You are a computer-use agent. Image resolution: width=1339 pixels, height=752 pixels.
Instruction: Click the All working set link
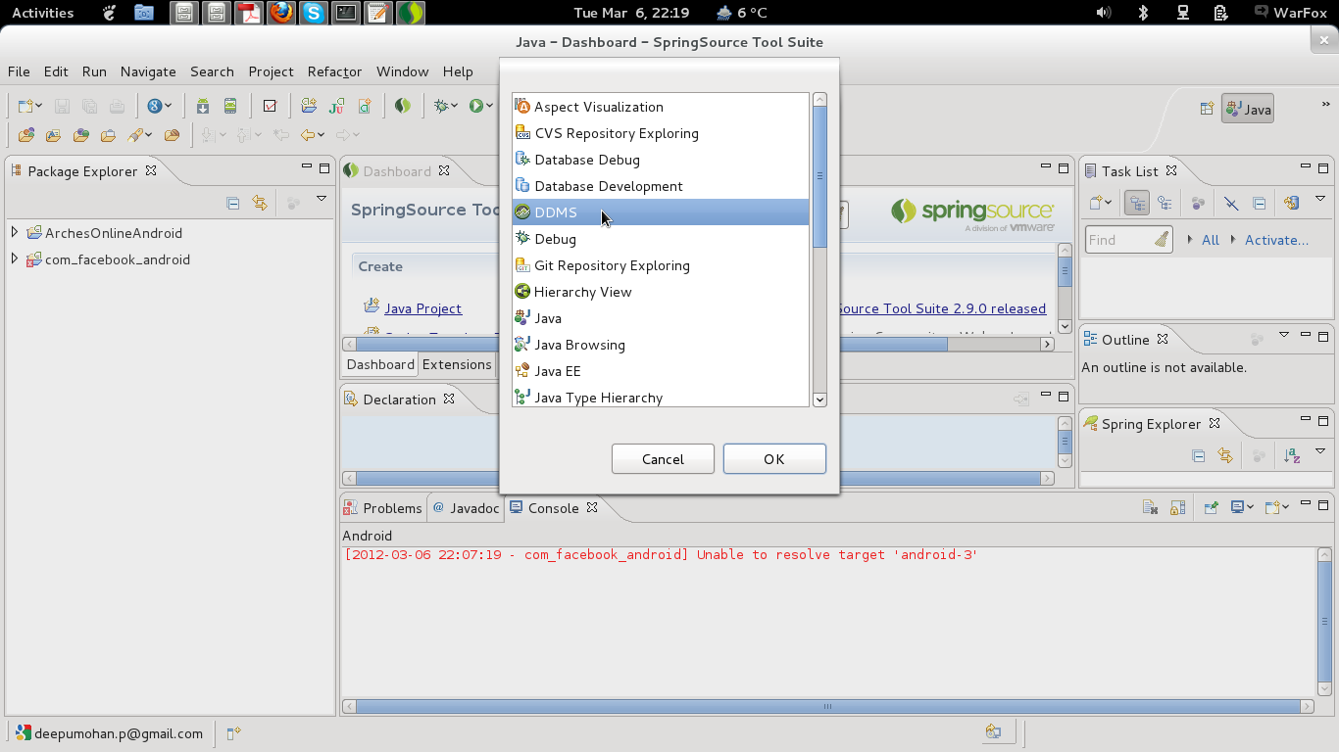tap(1211, 240)
